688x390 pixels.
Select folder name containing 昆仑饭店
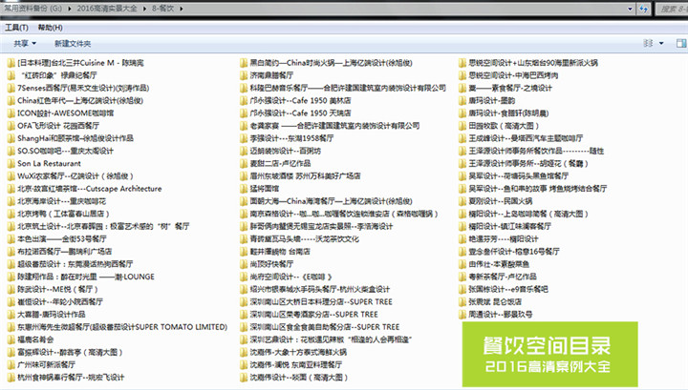click(x=495, y=302)
